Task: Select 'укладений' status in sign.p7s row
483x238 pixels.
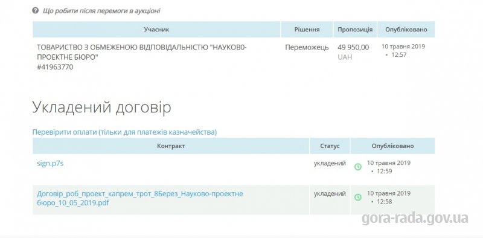Action: point(330,163)
